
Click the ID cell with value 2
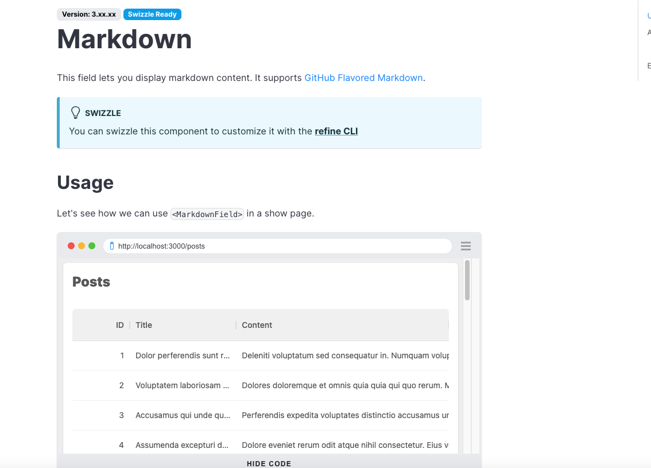pos(122,385)
